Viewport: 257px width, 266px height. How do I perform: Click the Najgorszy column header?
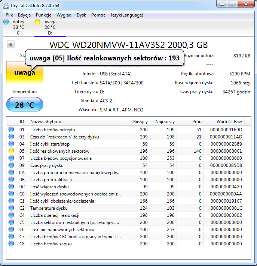[x=163, y=122]
